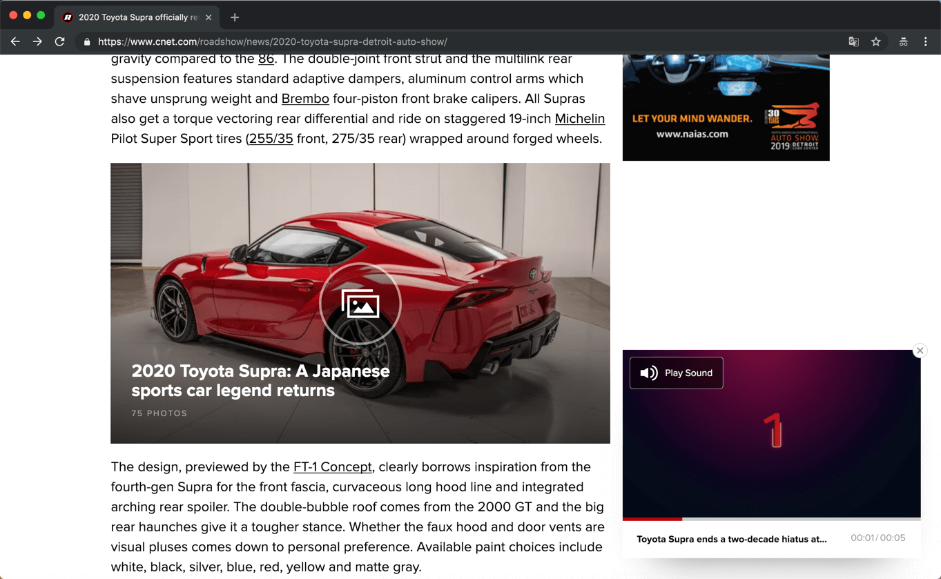The height and width of the screenshot is (579, 941).
Task: Go back using the back arrow
Action: tap(15, 41)
